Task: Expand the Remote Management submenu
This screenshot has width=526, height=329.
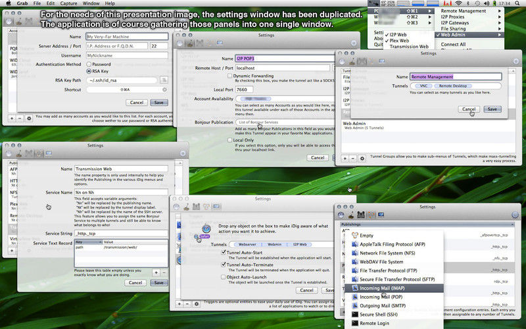Action: click(469, 11)
